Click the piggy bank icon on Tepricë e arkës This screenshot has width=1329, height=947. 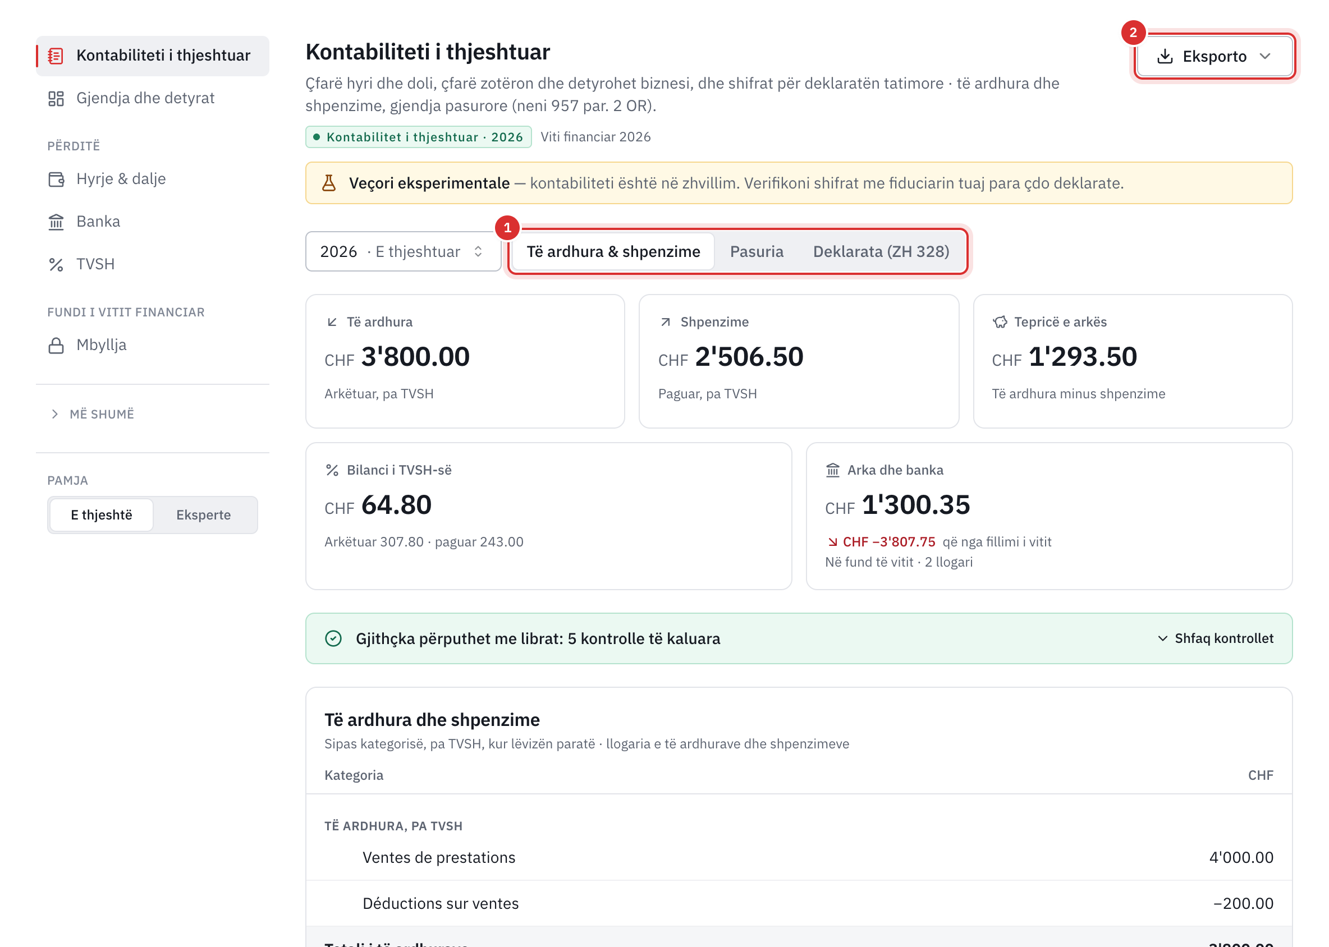(1000, 322)
